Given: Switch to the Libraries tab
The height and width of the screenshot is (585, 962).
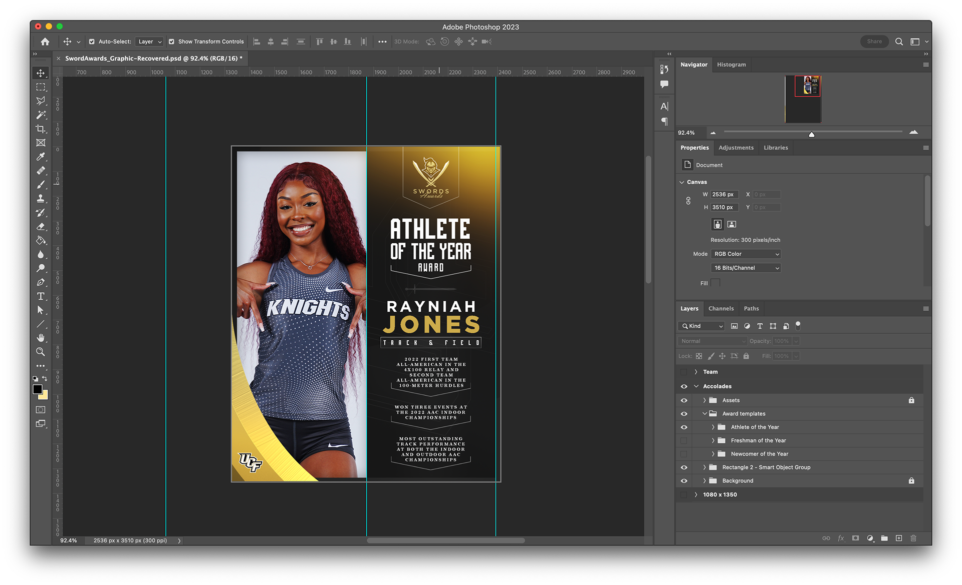Looking at the screenshot, I should pos(776,148).
